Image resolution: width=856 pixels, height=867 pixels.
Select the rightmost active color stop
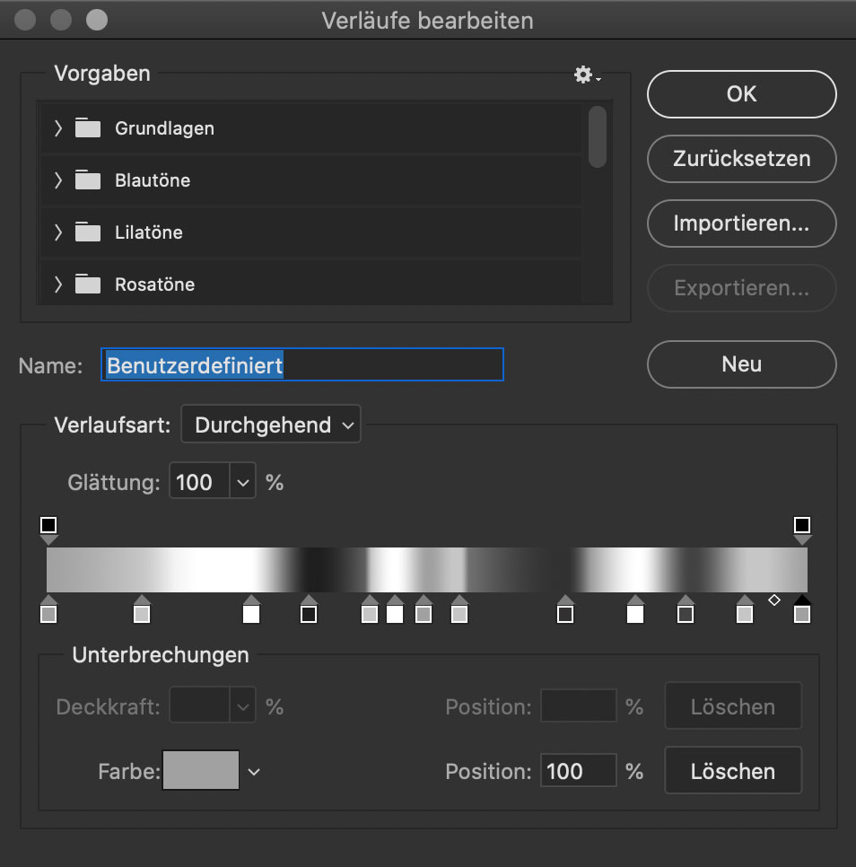click(802, 609)
